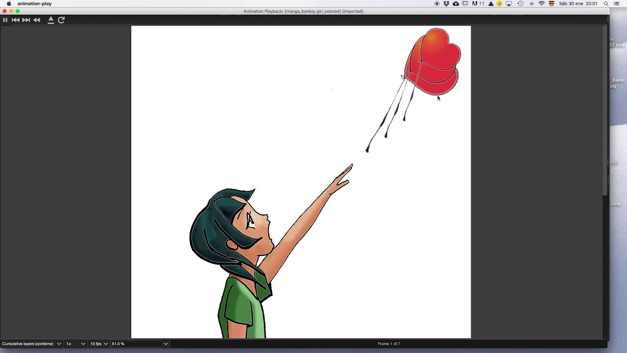Detach the animation from the dialog window

[x=50, y=20]
